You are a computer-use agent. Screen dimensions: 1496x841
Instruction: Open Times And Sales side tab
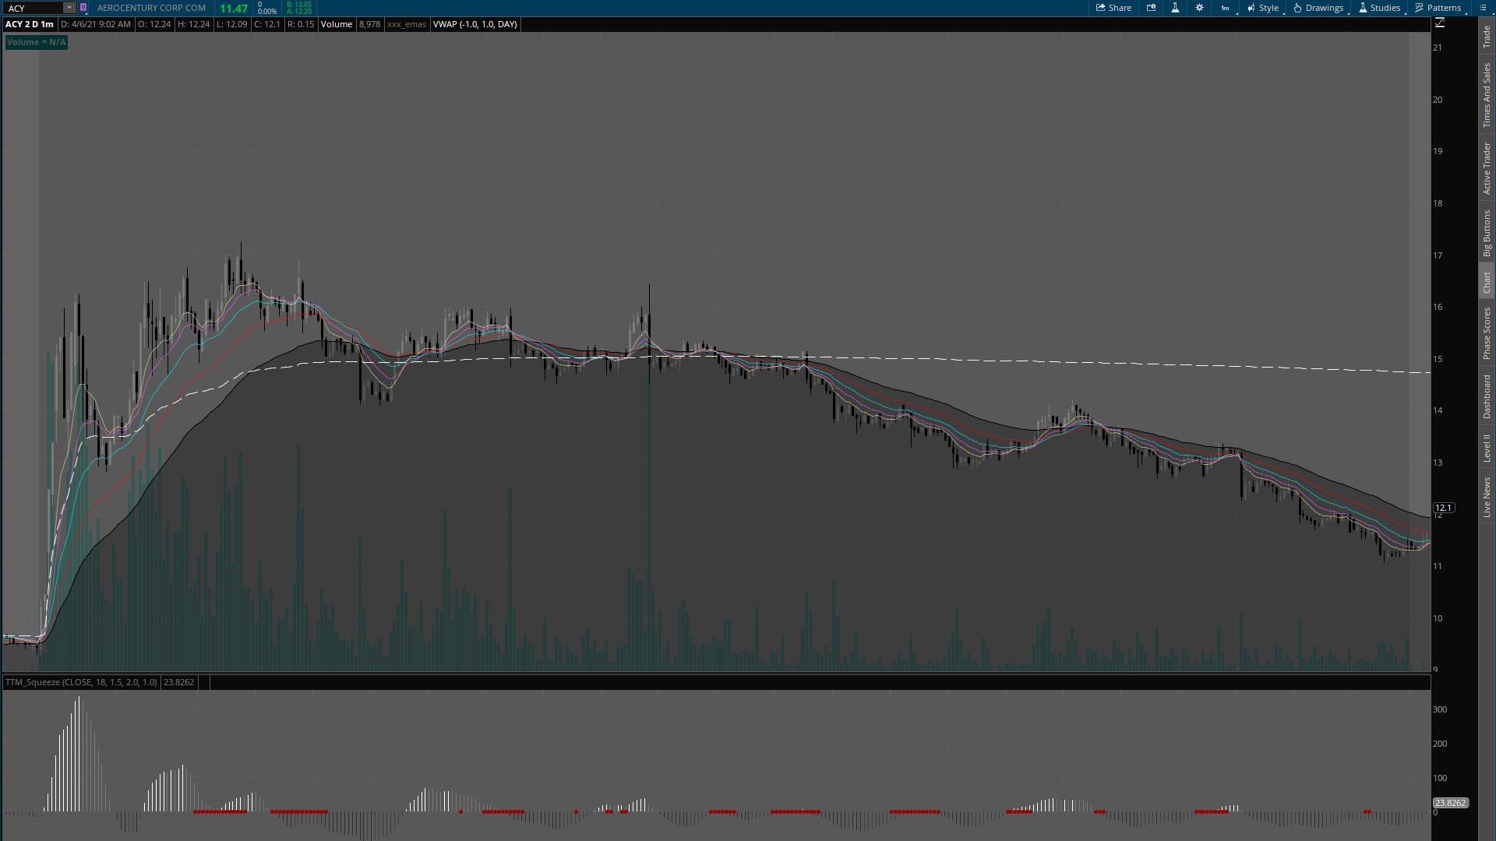(x=1487, y=95)
